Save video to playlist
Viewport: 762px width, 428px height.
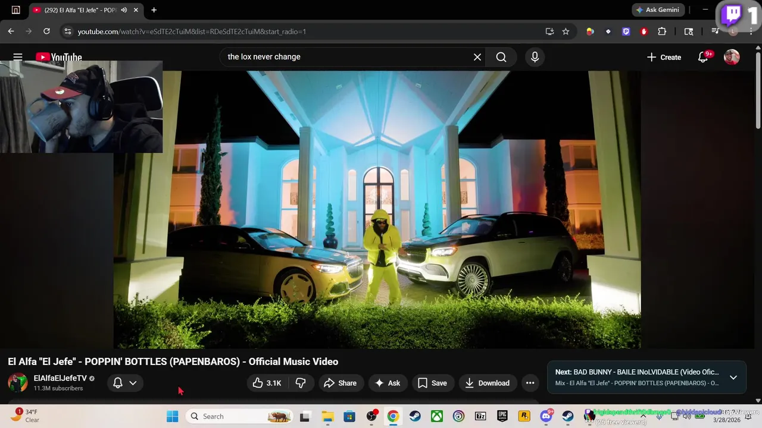(x=432, y=383)
